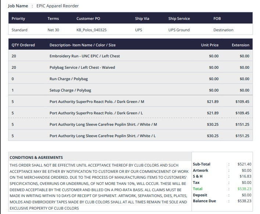
Task: Click the green 'Total' label
Action: [x=198, y=189]
